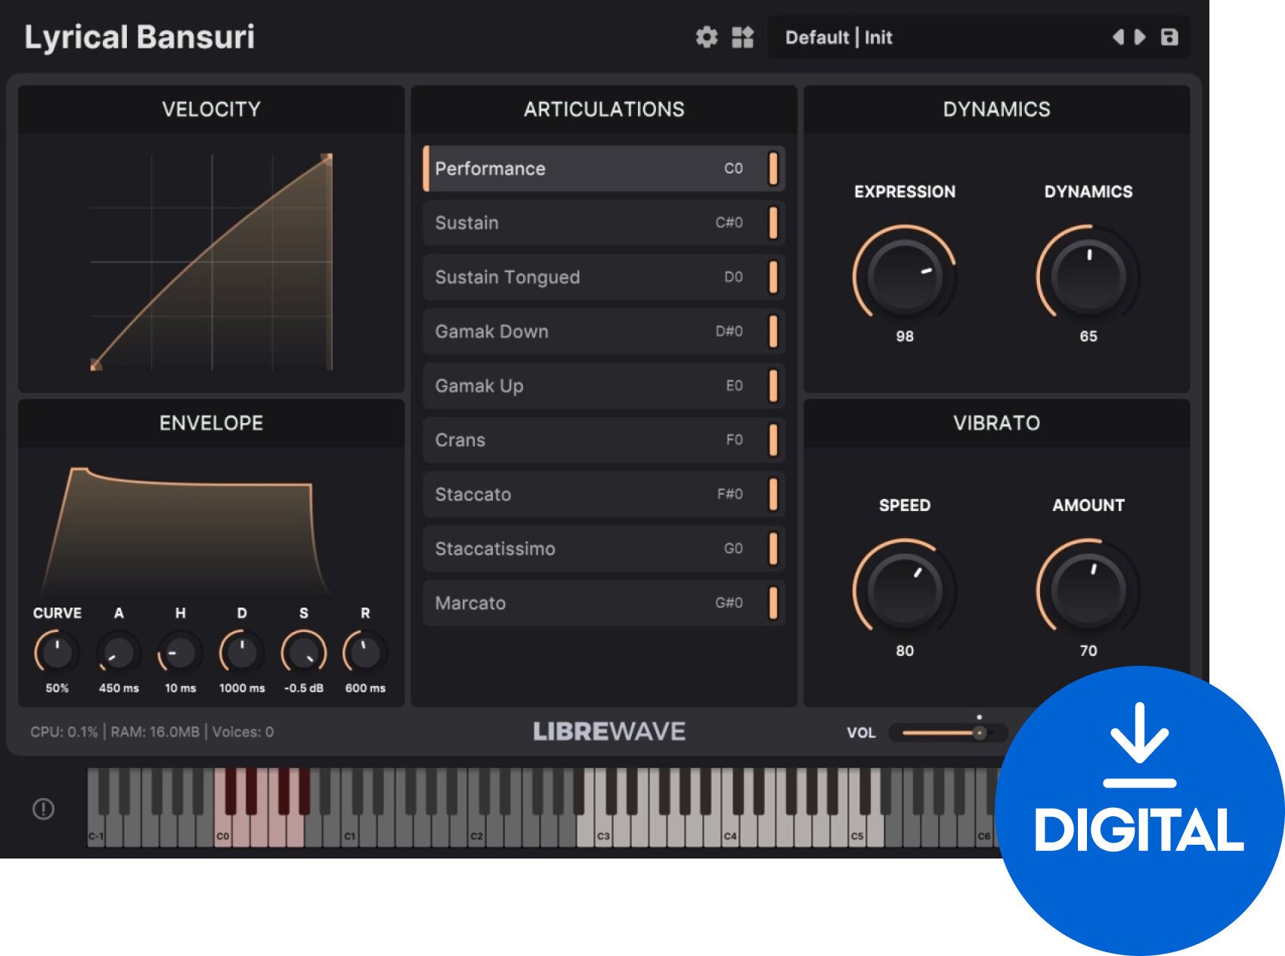Save preset with floppy disk icon
Screen dimensions: 1285x956
1169,37
